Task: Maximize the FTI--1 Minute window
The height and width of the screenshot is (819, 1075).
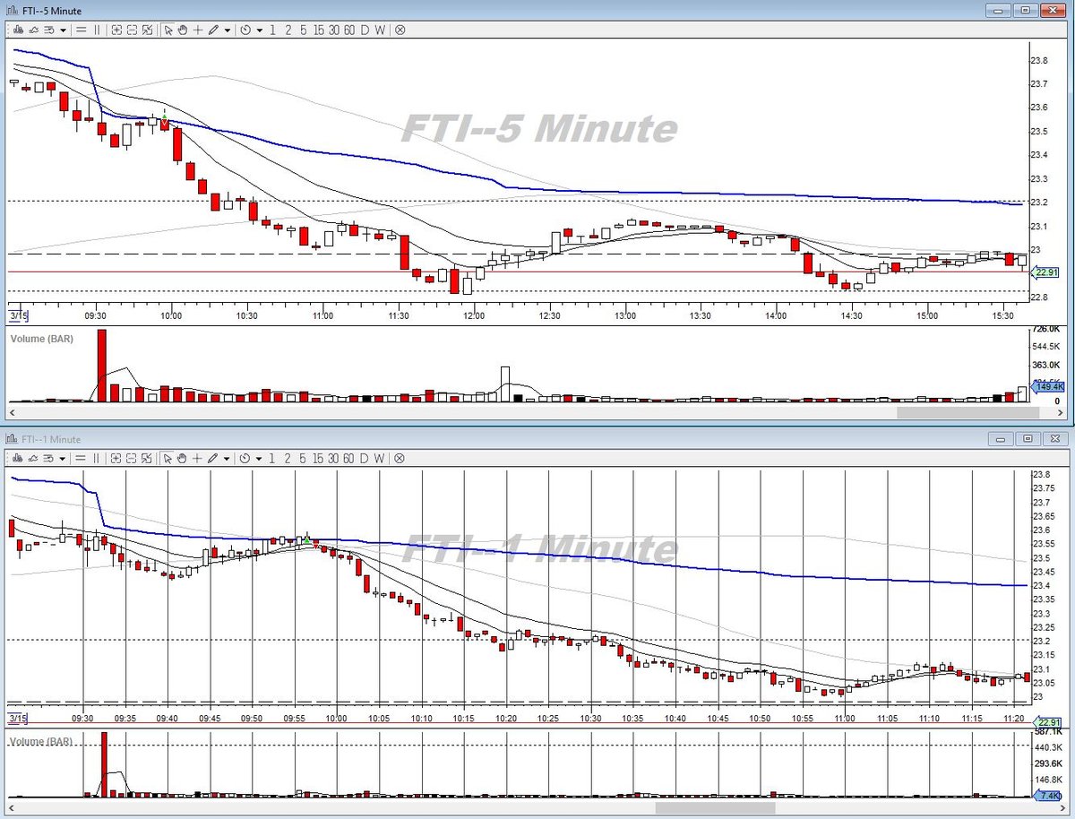Action: click(1028, 438)
